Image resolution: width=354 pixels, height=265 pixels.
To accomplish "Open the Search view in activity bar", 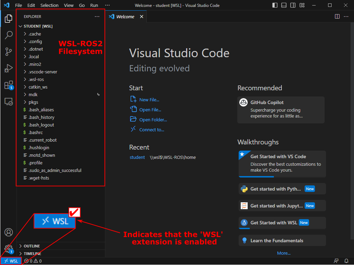I will 9,35.
